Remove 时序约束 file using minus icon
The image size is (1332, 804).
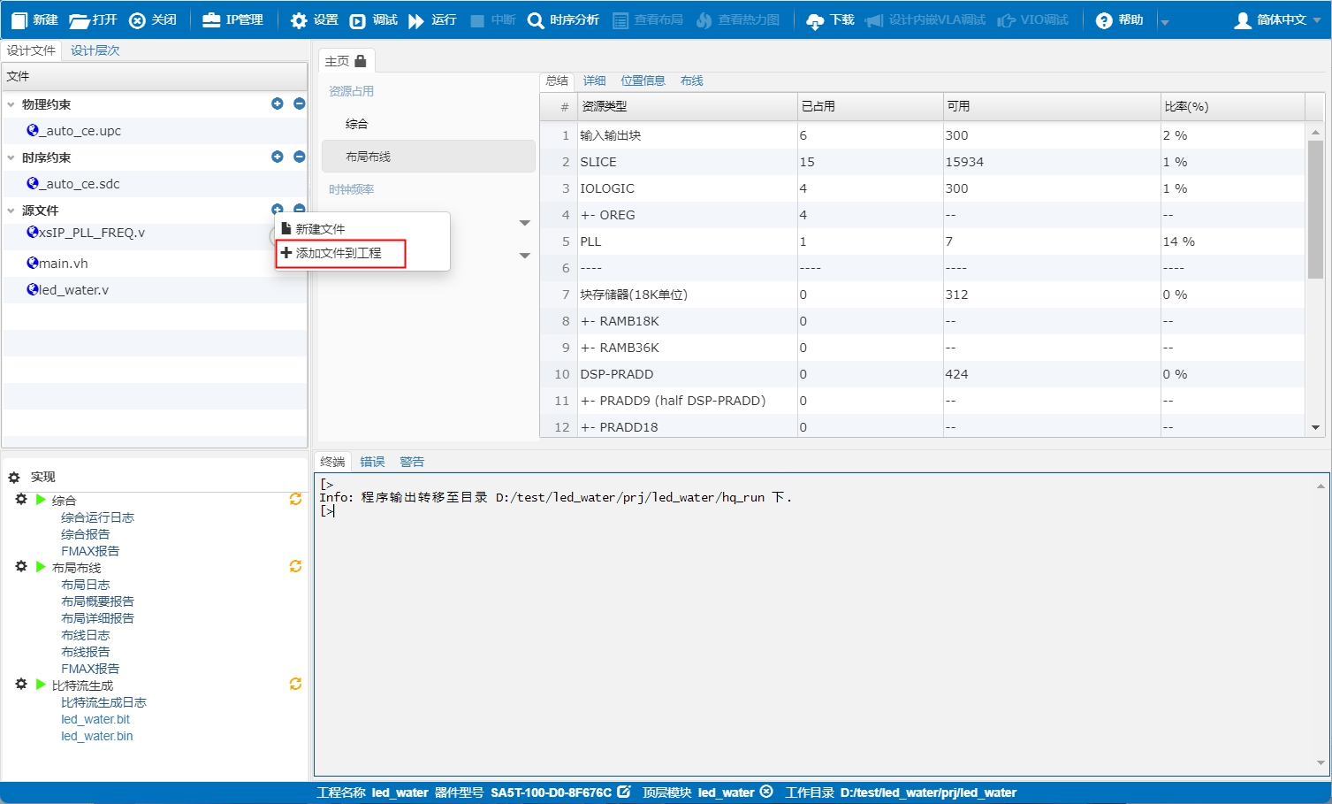click(299, 157)
